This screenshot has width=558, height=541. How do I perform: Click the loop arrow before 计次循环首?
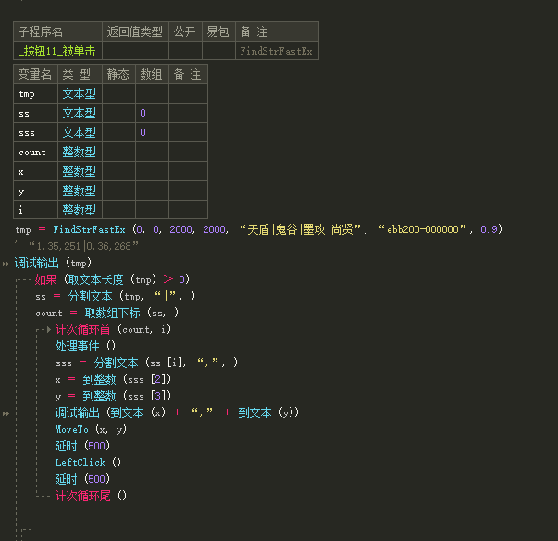49,330
